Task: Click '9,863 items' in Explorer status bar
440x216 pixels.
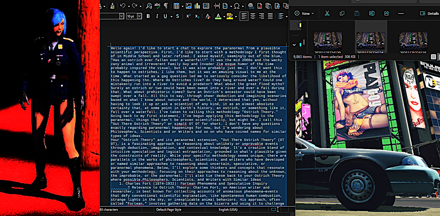Action: [303, 57]
